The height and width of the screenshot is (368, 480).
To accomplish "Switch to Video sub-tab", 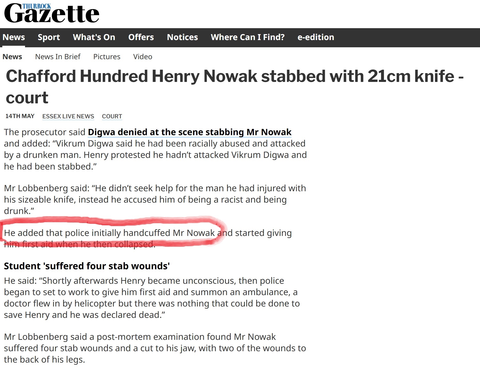I will point(143,57).
